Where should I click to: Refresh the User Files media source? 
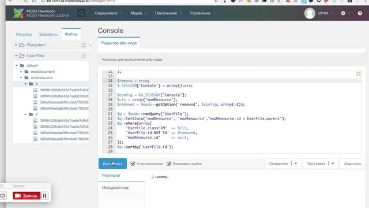coord(84,56)
